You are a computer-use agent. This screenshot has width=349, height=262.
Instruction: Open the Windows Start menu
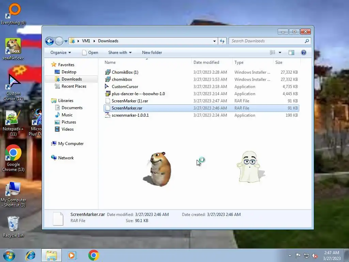tap(9, 255)
